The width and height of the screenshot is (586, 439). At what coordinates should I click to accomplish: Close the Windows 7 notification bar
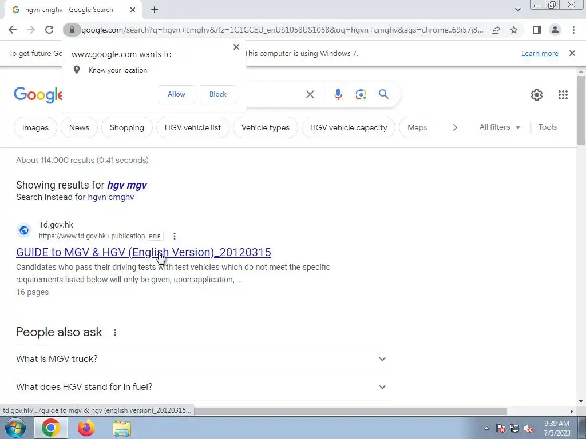click(x=572, y=53)
